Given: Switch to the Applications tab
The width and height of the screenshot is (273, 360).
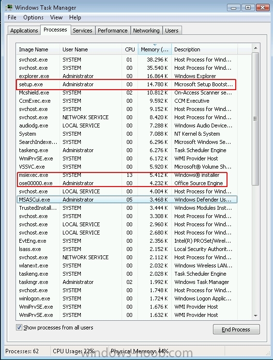Looking at the screenshot, I should pos(24,31).
